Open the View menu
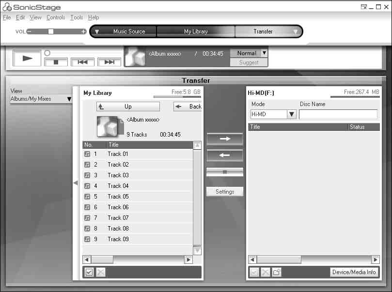 pos(35,17)
